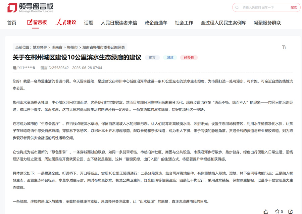
Task: Click the 城建 tag
Action: [x=170, y=58]
